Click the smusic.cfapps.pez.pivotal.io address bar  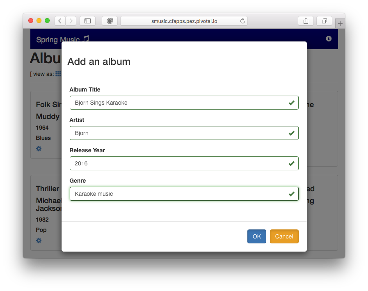point(184,21)
